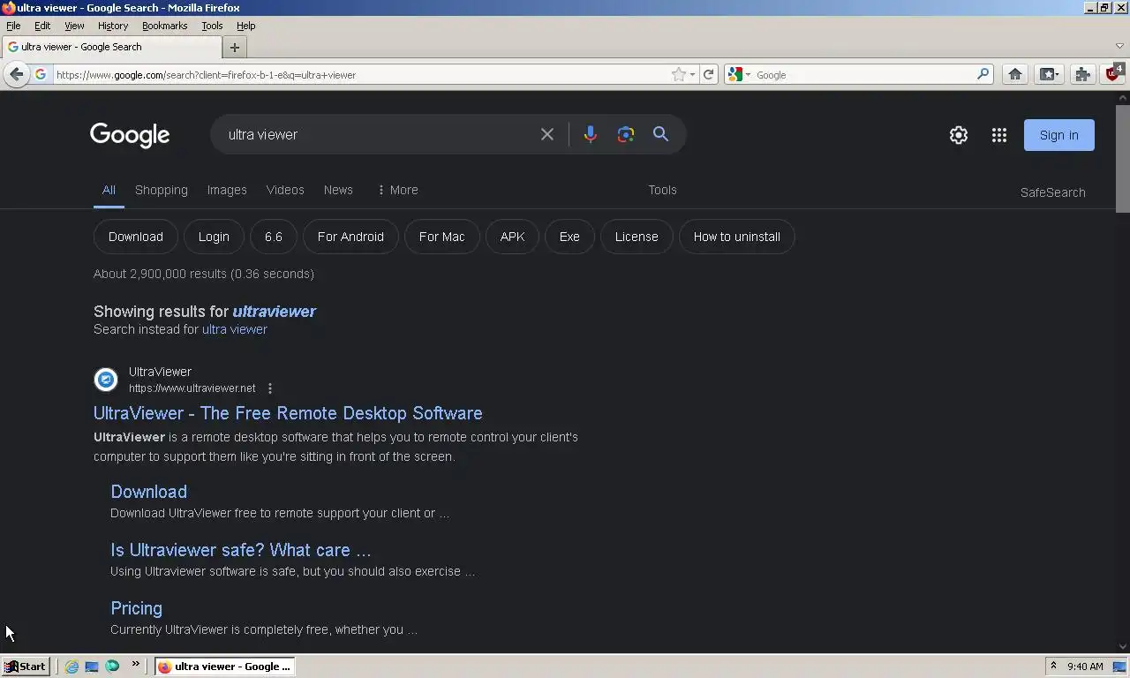Image resolution: width=1130 pixels, height=678 pixels.
Task: Bookmark this page with the star icon
Action: click(678, 75)
